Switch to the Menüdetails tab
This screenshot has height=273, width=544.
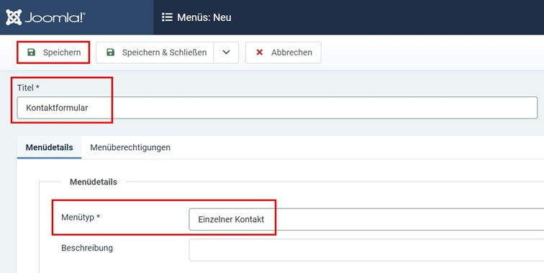coord(49,147)
